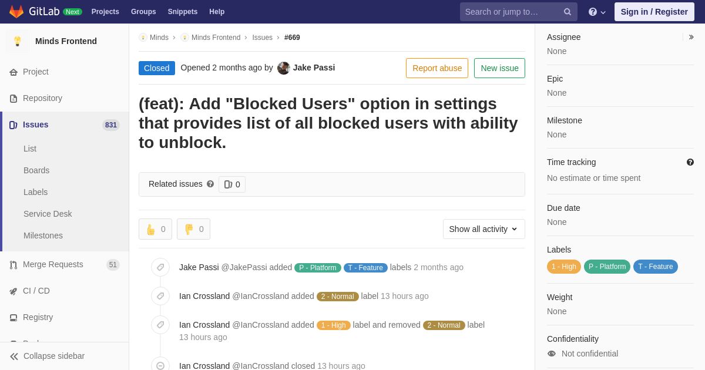This screenshot has height=370, width=705.
Task: Click the orange '1 - High' label
Action: [x=563, y=267]
